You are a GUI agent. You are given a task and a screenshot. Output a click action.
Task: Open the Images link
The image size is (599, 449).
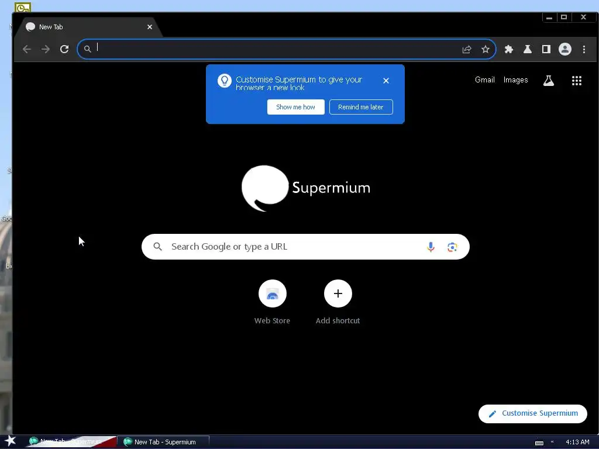(516, 80)
